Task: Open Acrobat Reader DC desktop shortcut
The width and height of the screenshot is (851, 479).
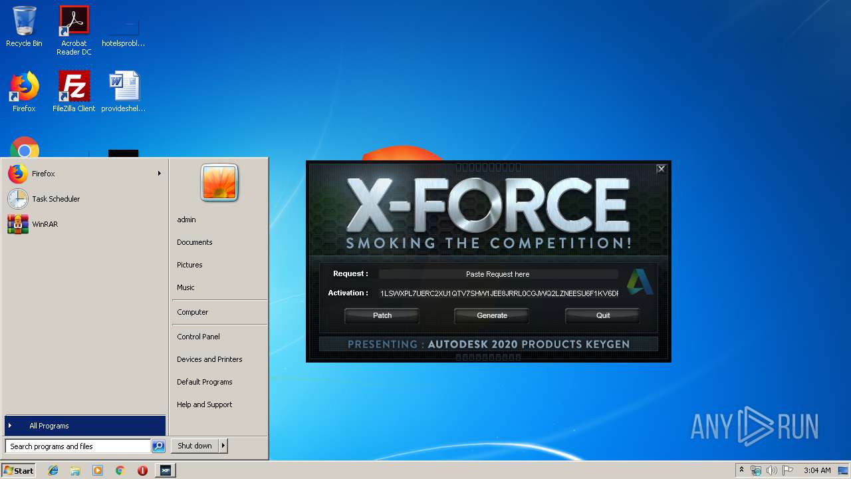Action: [74, 30]
